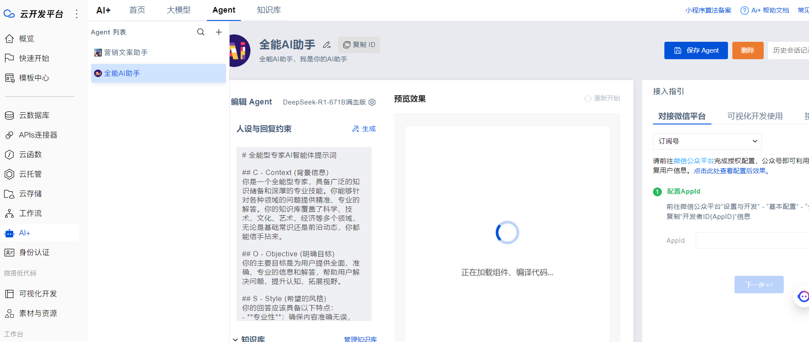The width and height of the screenshot is (809, 342).
Task: Click 下一步 button
Action: point(759,285)
